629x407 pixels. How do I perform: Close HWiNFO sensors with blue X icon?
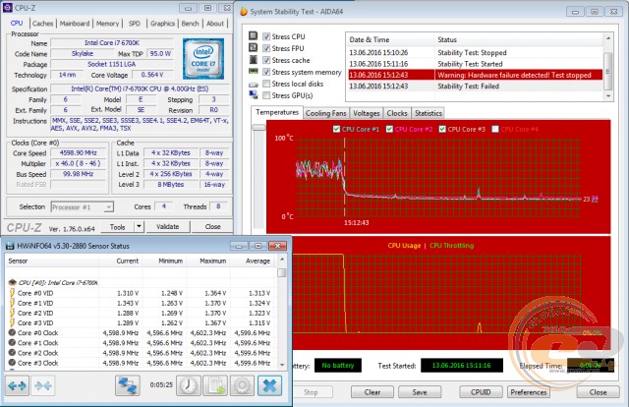click(269, 386)
